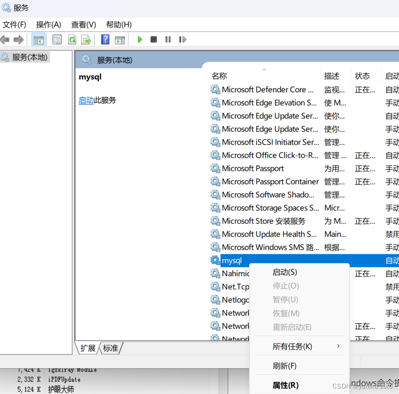Open the 操作(A) menu

(49, 25)
